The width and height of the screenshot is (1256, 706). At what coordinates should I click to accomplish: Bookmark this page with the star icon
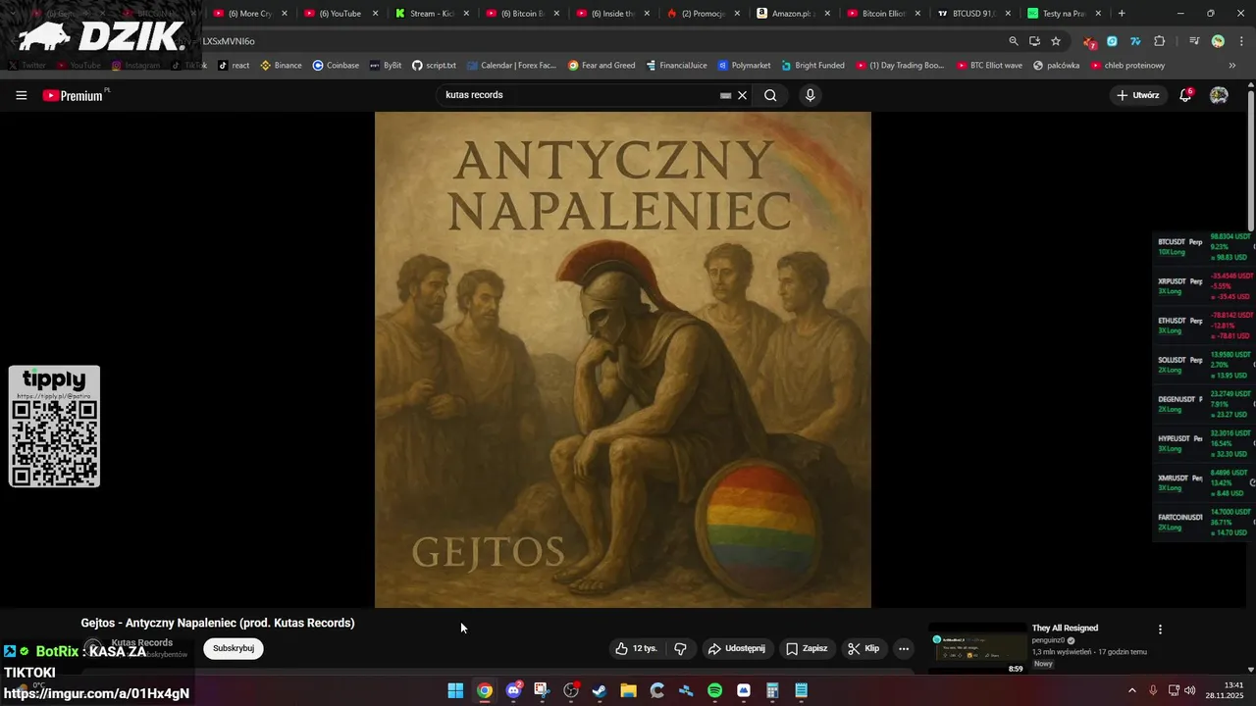pyautogui.click(x=1056, y=41)
